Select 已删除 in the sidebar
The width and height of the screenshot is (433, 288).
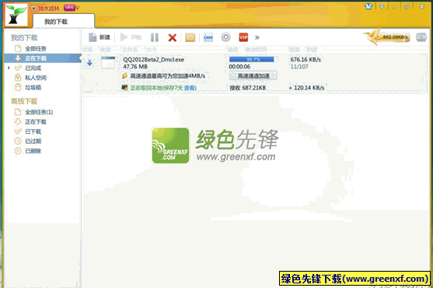[x=33, y=151]
